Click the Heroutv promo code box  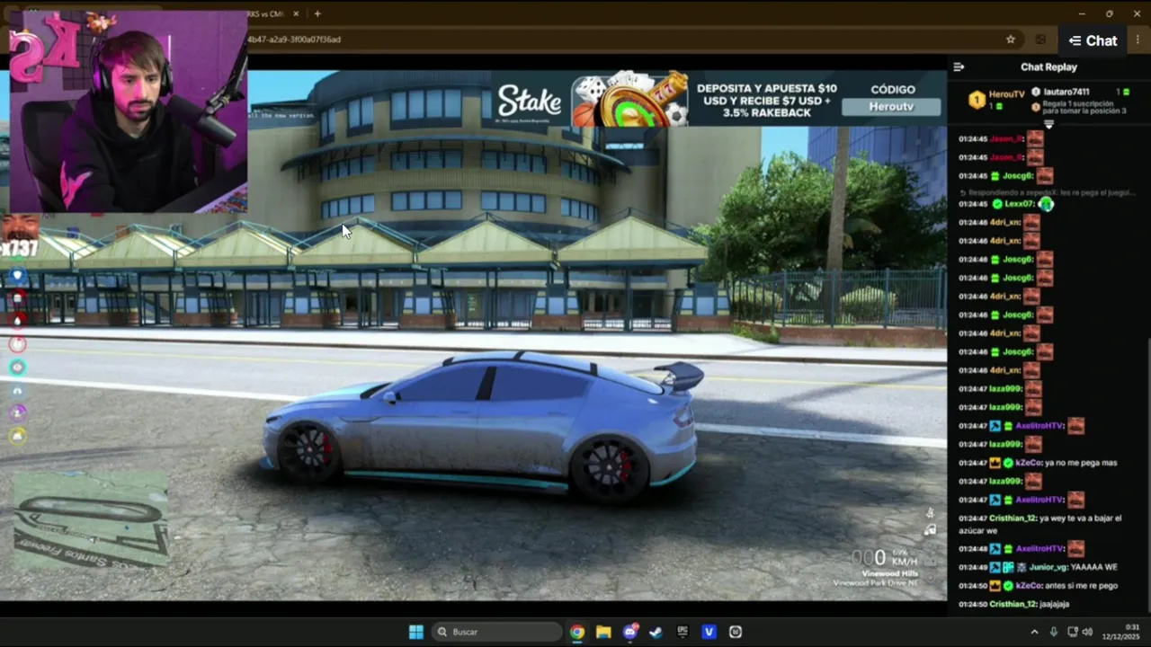click(891, 107)
